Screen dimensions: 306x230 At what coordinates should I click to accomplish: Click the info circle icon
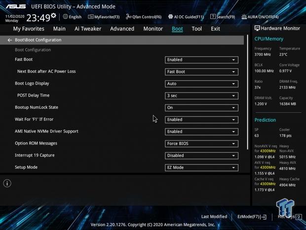[7, 183]
